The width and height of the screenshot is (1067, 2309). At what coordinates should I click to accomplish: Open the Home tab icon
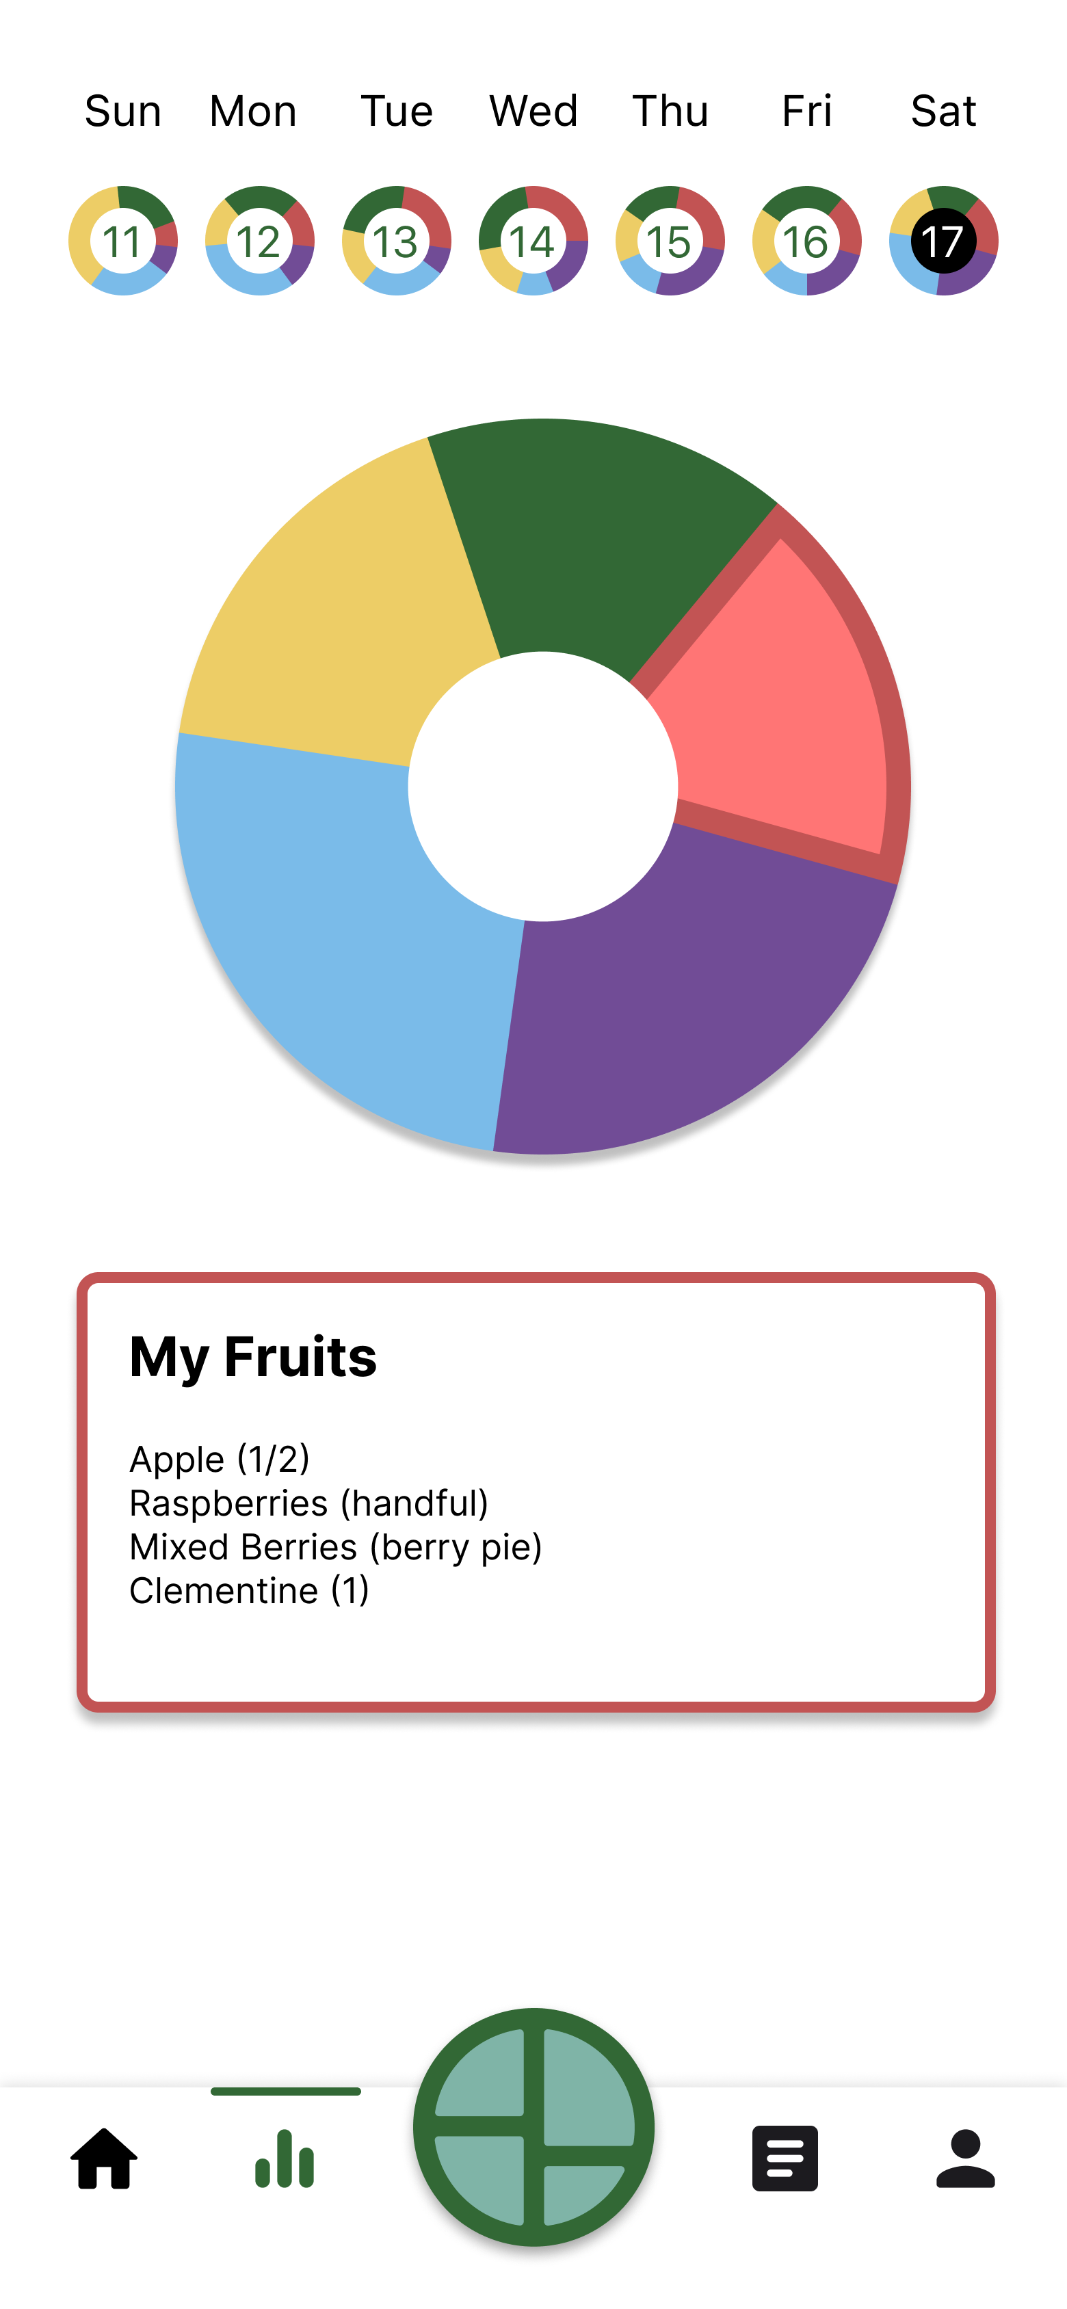104,2159
